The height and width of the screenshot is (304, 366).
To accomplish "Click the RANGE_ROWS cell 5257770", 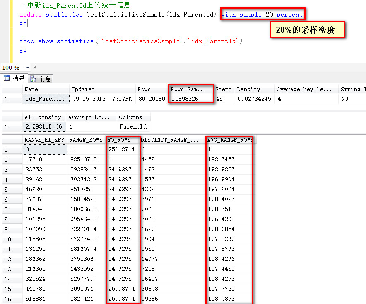I will pos(86,279).
